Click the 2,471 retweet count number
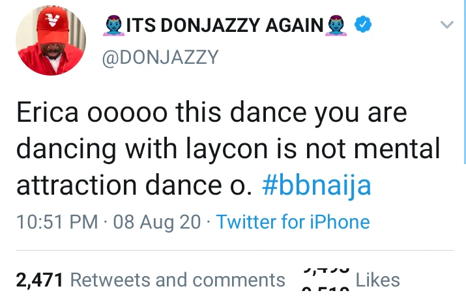Image resolution: width=466 pixels, height=308 pixels. pos(39,280)
